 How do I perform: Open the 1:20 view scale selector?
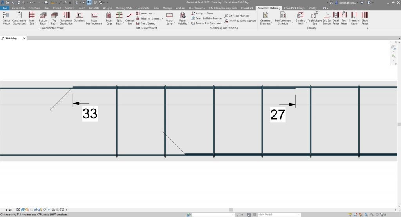tap(9, 210)
